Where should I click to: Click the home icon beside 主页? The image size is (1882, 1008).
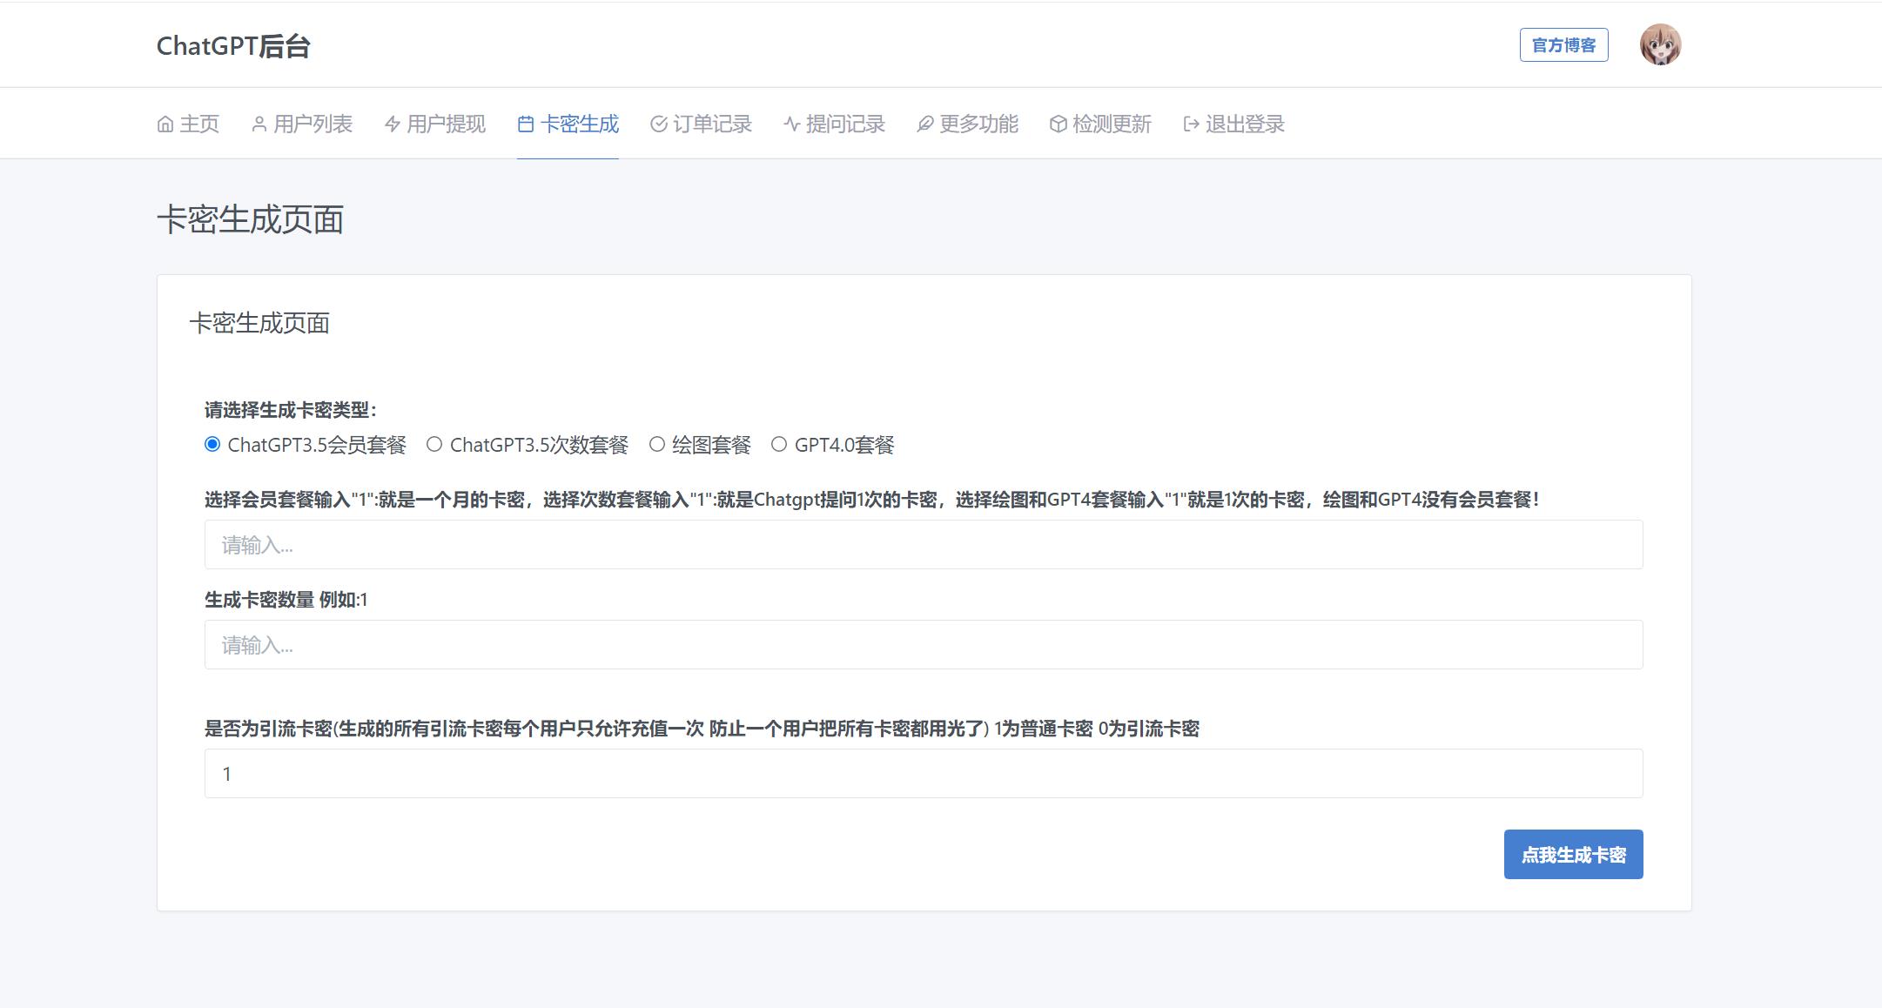165,124
